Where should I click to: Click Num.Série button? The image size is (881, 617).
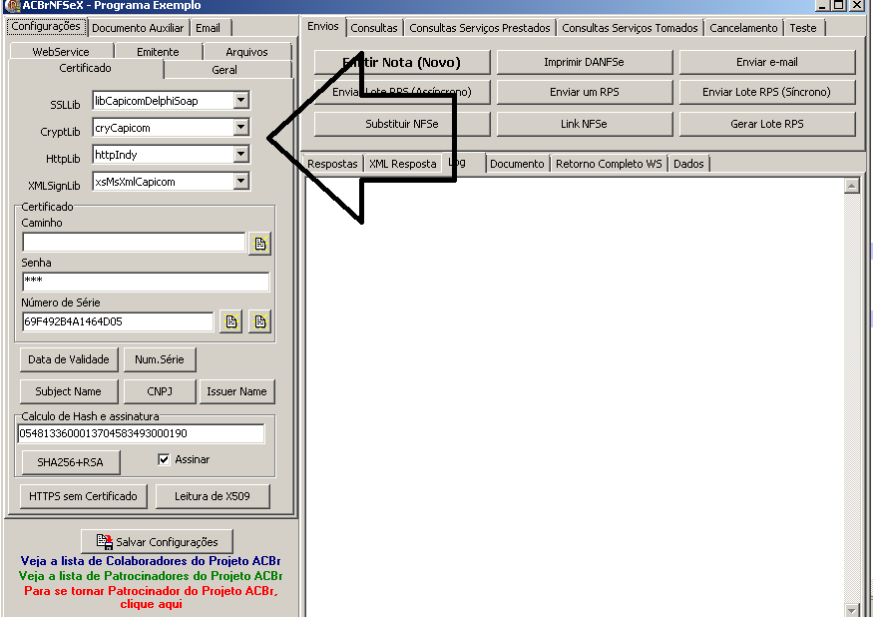pos(160,359)
